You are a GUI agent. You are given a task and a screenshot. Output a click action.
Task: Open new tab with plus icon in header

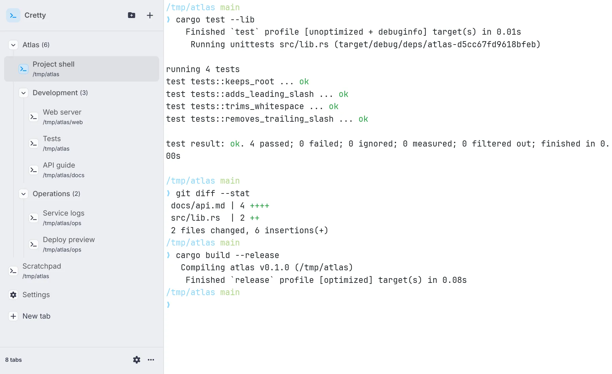150,15
